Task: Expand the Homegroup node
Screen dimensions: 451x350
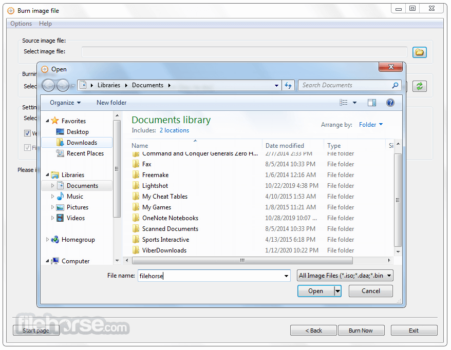Action: [x=47, y=239]
